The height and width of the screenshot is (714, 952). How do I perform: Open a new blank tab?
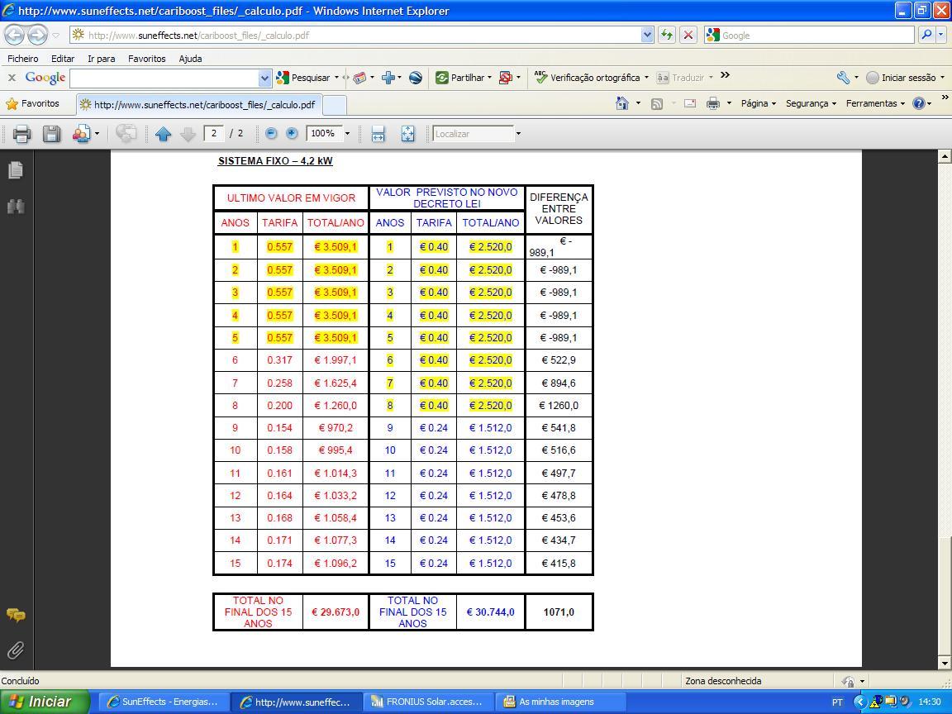[334, 105]
